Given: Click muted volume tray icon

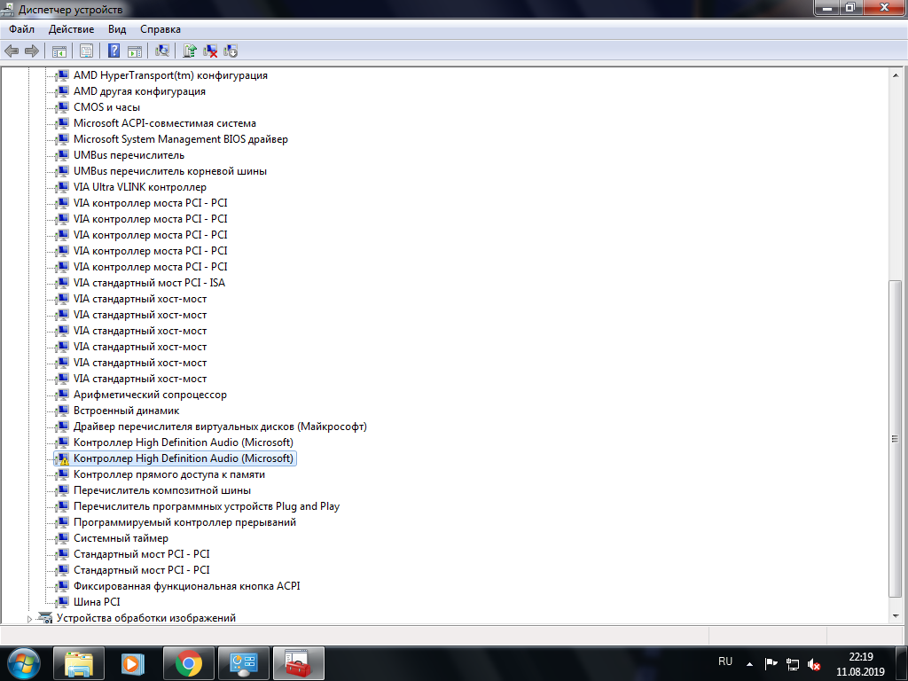Looking at the screenshot, I should 814,664.
